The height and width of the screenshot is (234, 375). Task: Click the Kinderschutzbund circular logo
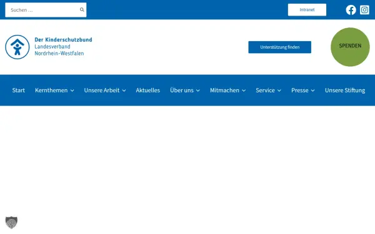click(x=17, y=47)
